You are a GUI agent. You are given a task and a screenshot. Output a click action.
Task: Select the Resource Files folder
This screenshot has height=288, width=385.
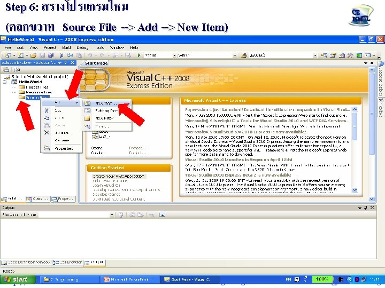coord(36,92)
